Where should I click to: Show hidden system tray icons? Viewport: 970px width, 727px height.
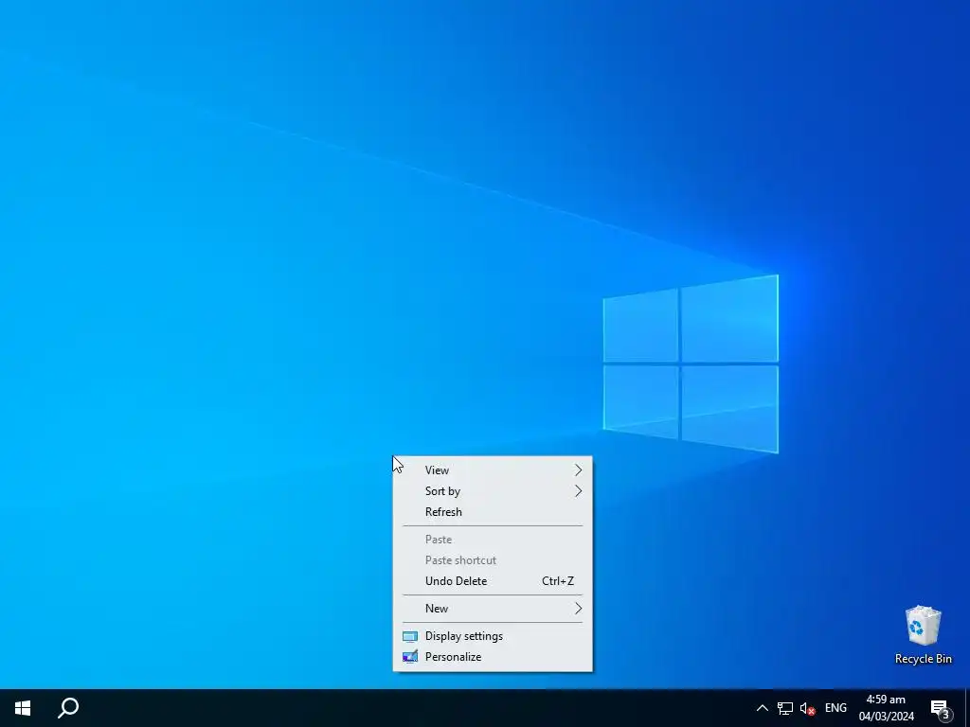click(763, 708)
